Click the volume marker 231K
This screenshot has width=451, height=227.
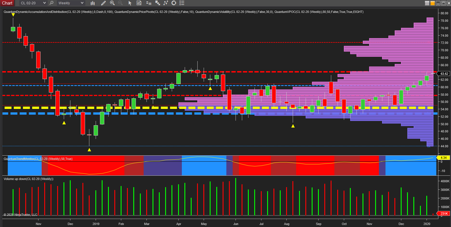[x=444, y=214]
